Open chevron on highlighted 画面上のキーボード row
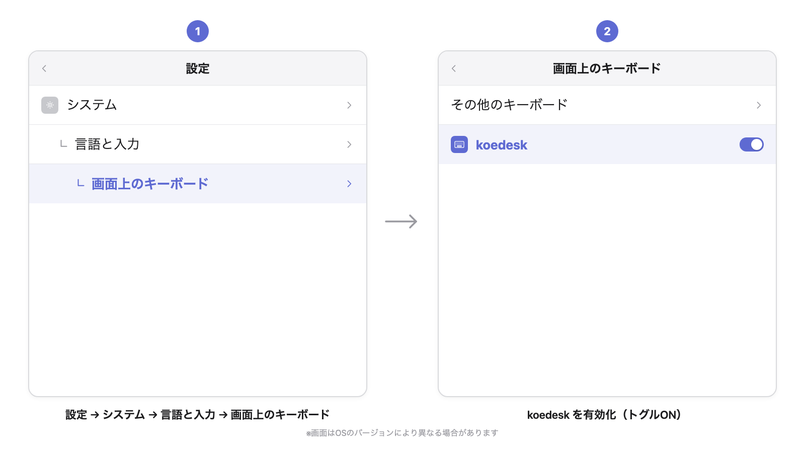The width and height of the screenshot is (805, 453). pyautogui.click(x=349, y=184)
